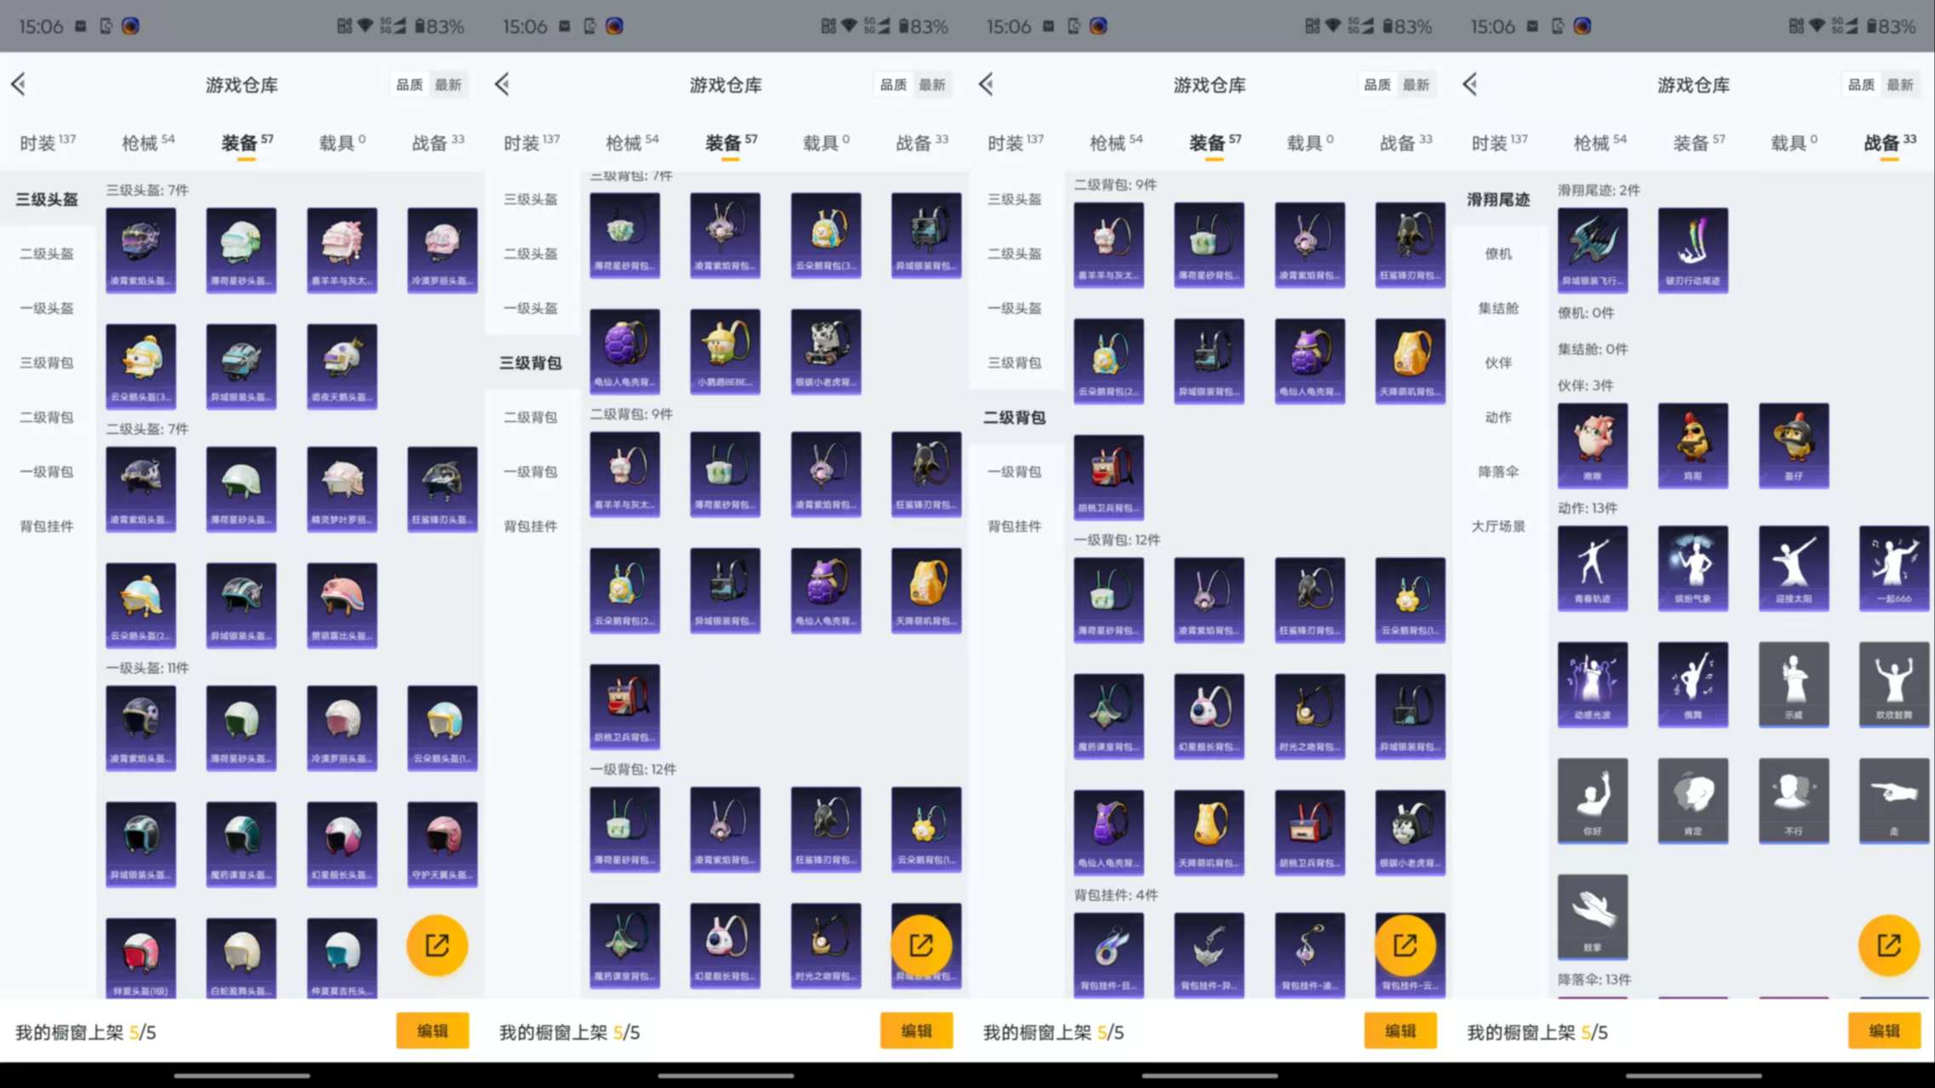The height and width of the screenshot is (1088, 1935).
Task: Tap the orange share floating icon
Action: pyautogui.click(x=1889, y=944)
